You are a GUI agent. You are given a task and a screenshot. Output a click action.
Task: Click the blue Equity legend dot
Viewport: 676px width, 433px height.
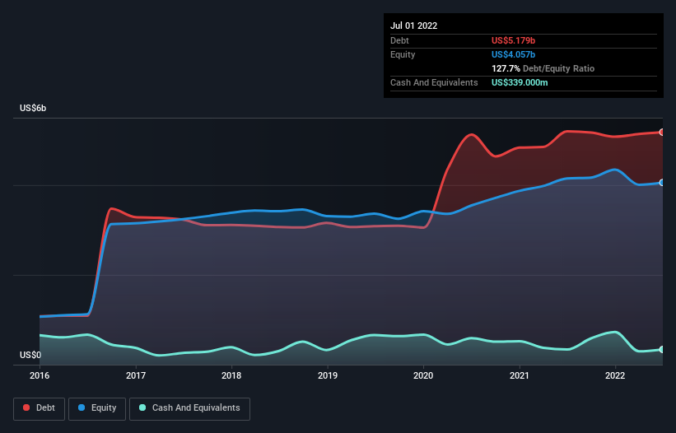tap(82, 407)
